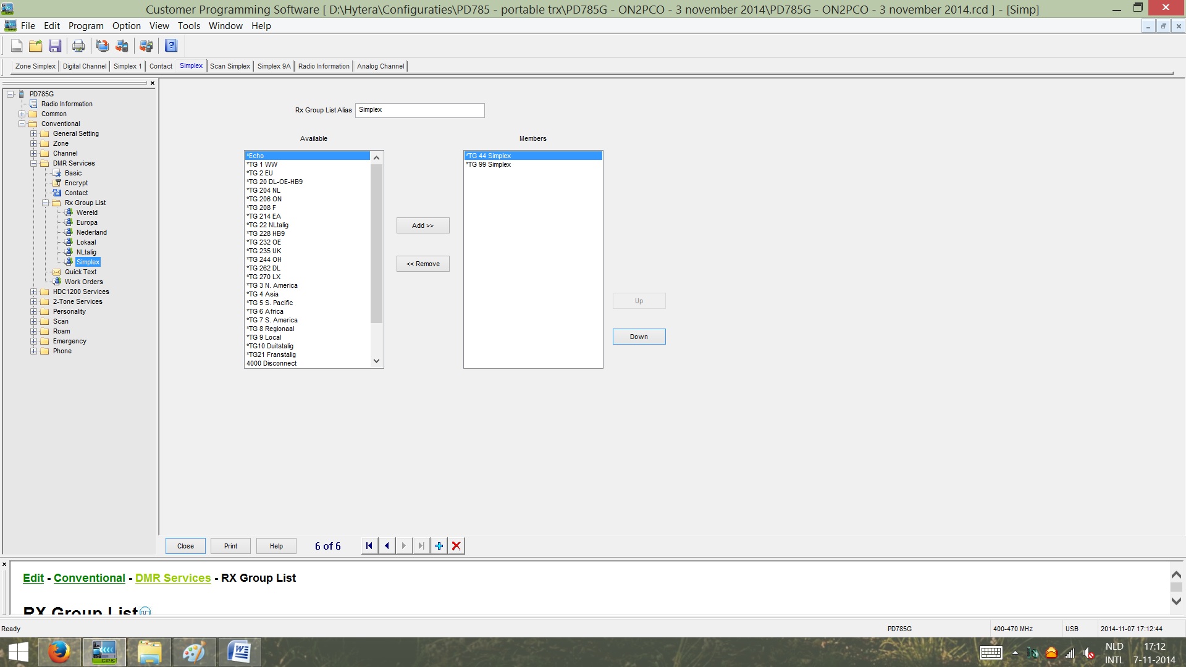The width and height of the screenshot is (1186, 667).
Task: Collapse the PD785G root node
Action: pos(11,94)
